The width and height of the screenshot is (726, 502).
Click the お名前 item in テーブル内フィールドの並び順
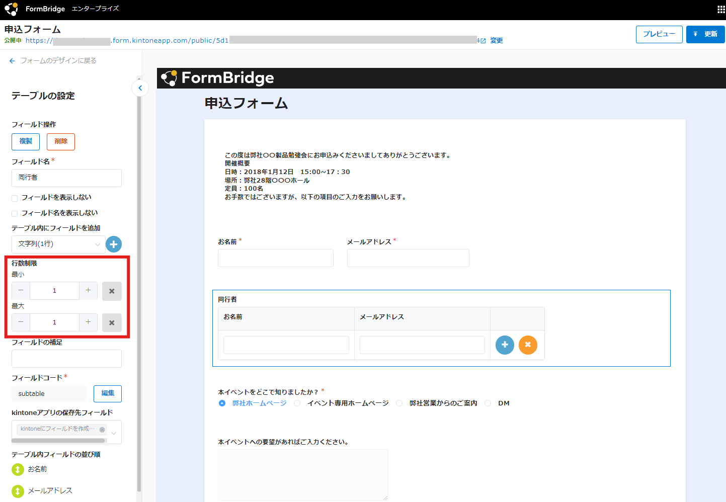tap(37, 469)
